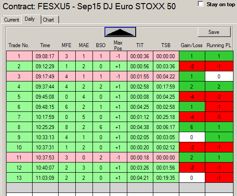Viewport: 237px width, 196px height.
Task: Click the TSB value 00:25:18
Action: point(166,117)
